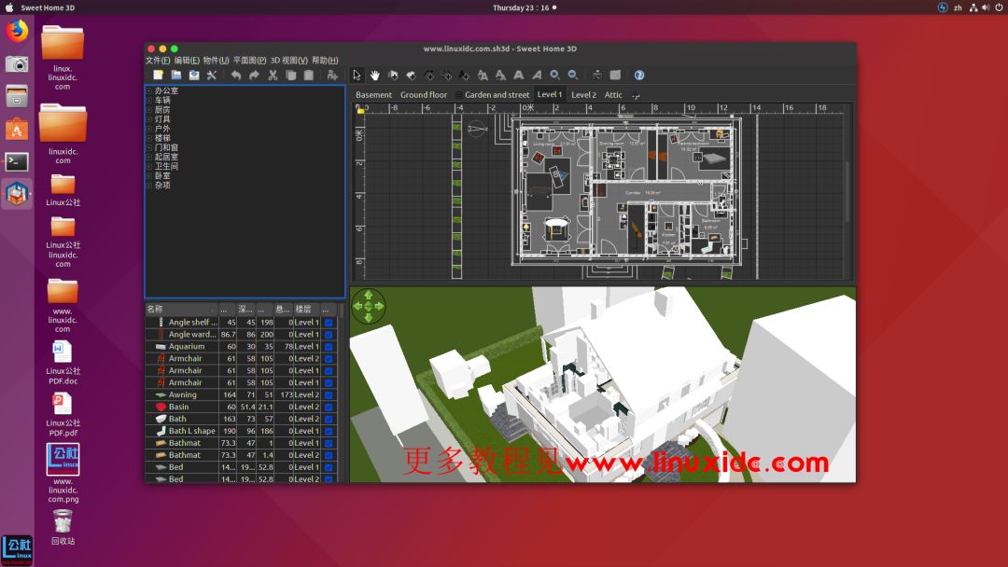The image size is (1008, 567).
Task: Add a new level with the plus tab
Action: 636,95
